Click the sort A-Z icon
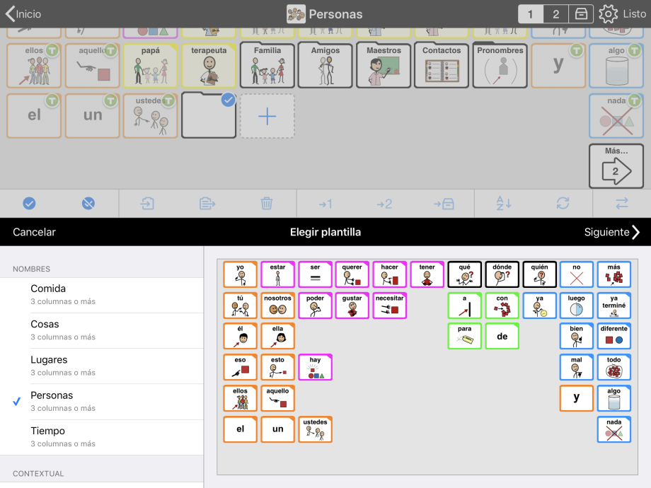This screenshot has height=488, width=651. [503, 204]
